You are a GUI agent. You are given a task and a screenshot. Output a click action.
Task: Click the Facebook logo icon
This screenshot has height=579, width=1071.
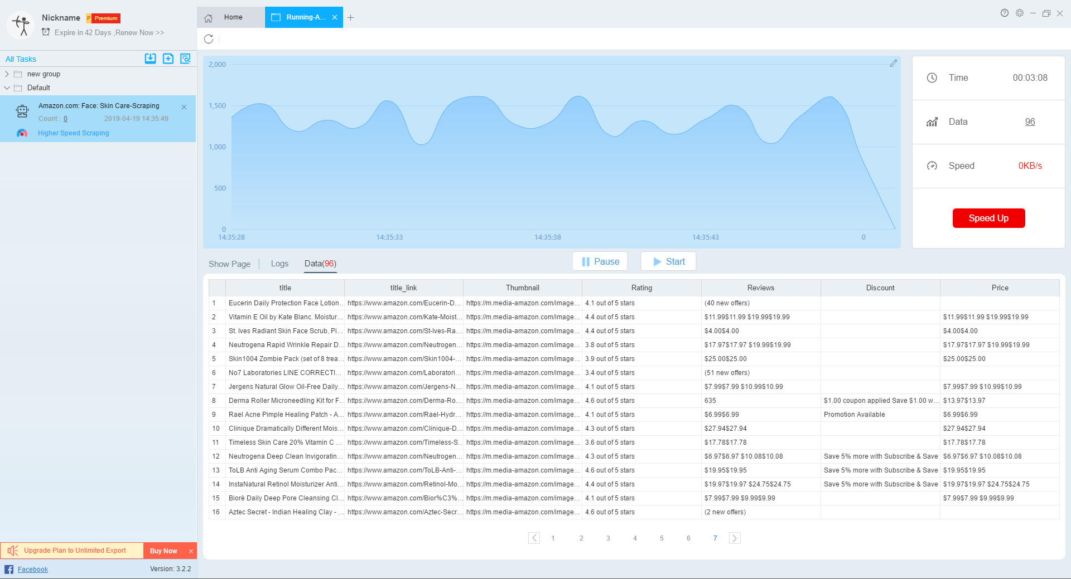click(x=9, y=569)
